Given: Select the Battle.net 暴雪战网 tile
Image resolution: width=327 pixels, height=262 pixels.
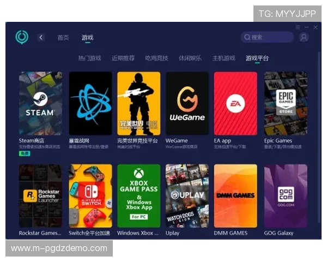Looking at the screenshot, I should tap(90, 103).
